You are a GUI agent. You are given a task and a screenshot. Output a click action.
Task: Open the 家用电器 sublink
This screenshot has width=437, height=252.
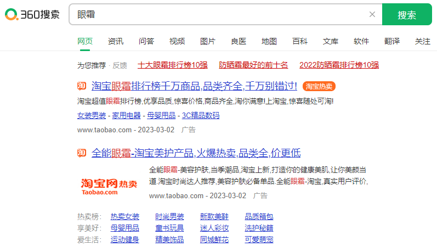pos(126,115)
